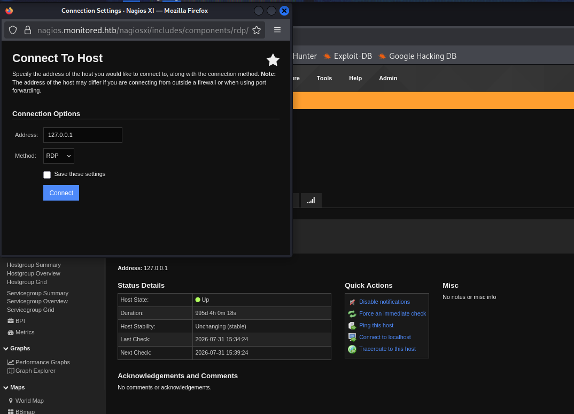Open the Admin menu
This screenshot has height=414, width=574.
[388, 78]
